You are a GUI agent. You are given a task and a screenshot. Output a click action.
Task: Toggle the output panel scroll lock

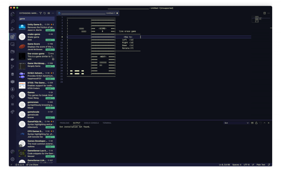point(256,123)
